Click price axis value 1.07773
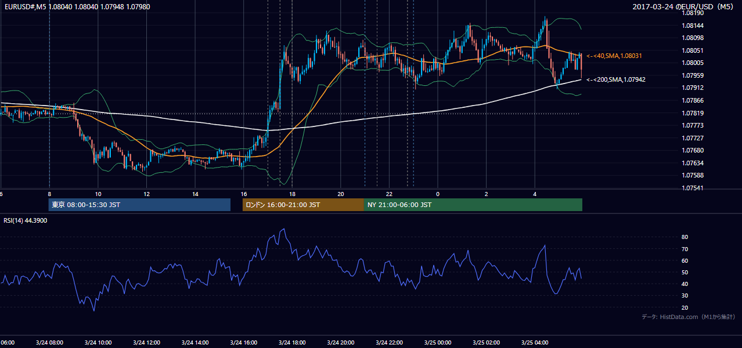 point(693,125)
